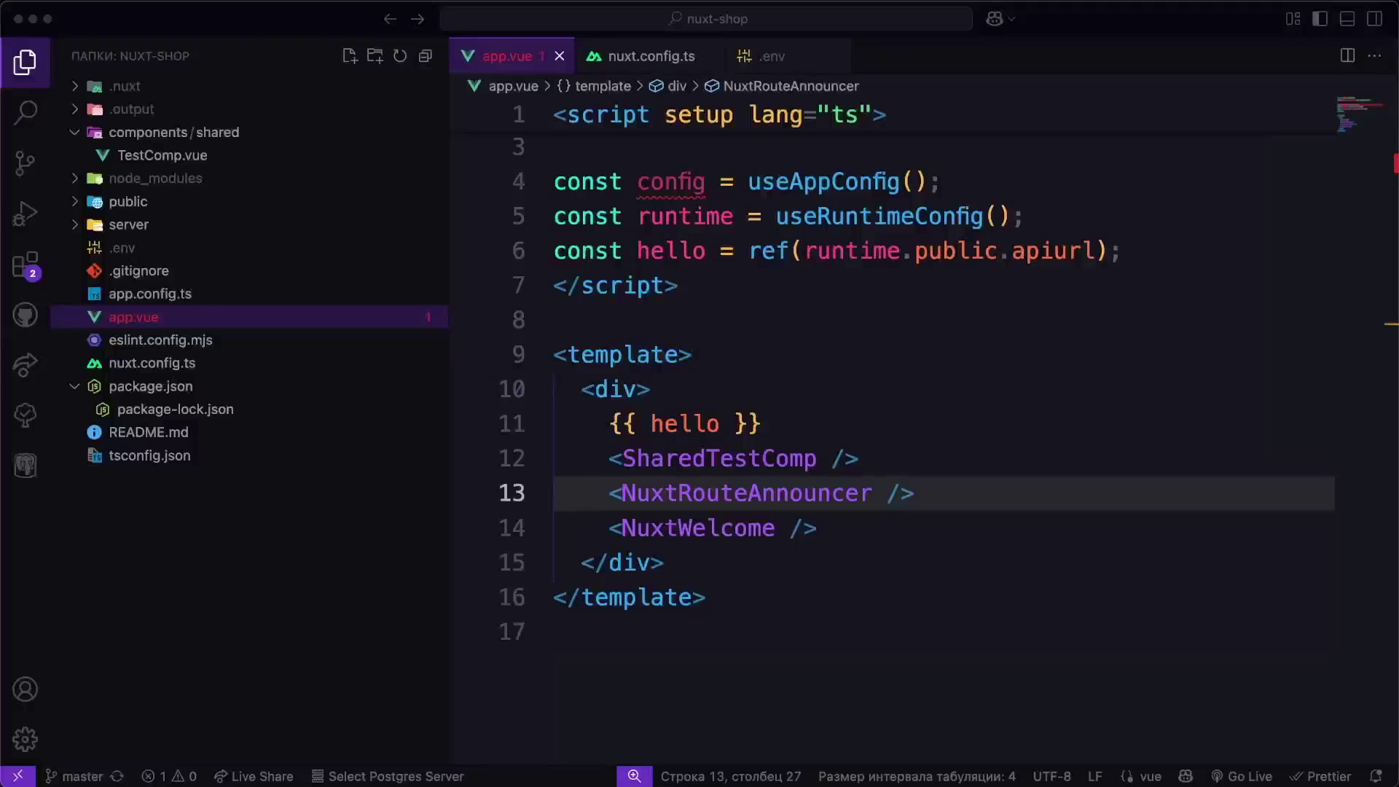Open Extensions view with badge

(x=26, y=265)
